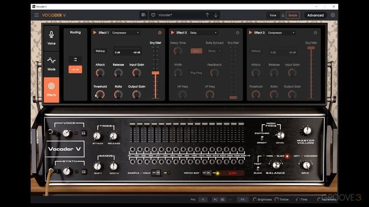Image resolution: width=369 pixels, height=207 pixels.
Task: Toggle Effect 3 power button
Action: [315, 33]
